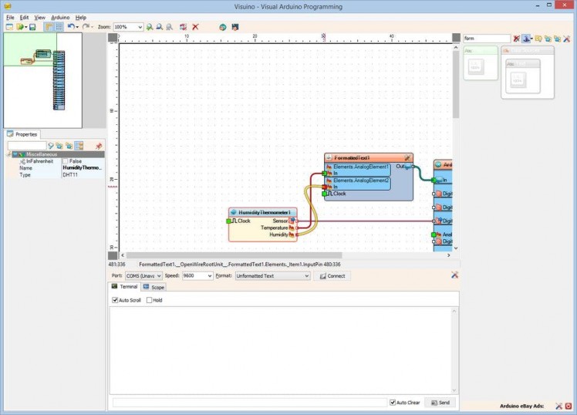Switch to the Scope tab
577x415 pixels.
point(153,287)
